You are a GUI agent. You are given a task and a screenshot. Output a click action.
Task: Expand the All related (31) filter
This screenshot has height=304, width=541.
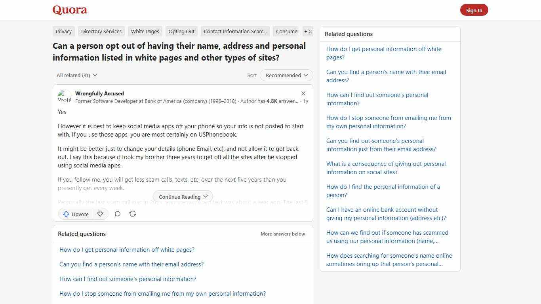click(x=76, y=75)
